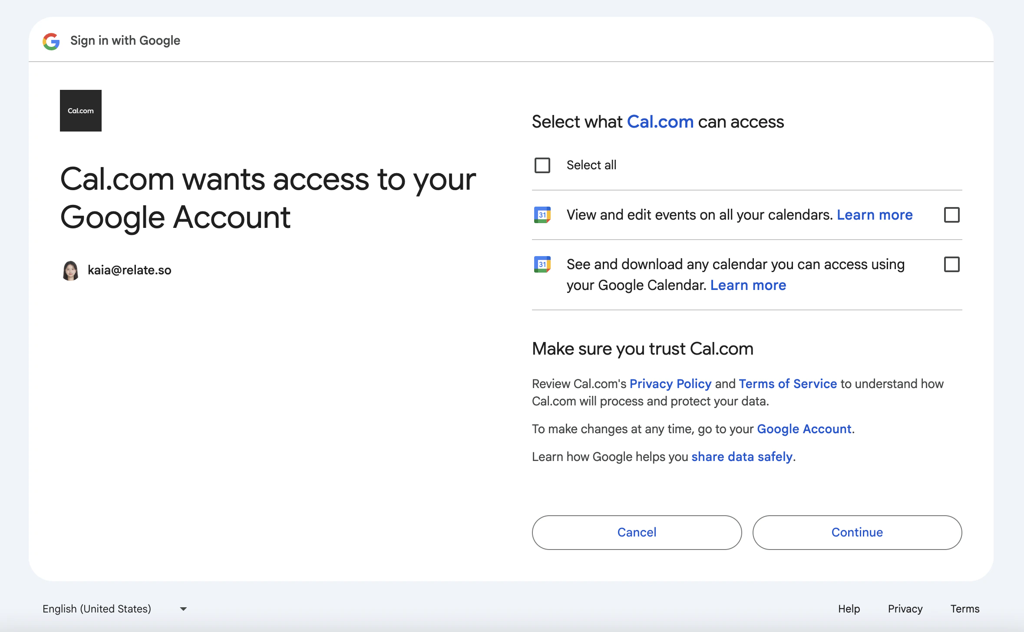The image size is (1024, 632).
Task: Open the Google Account link
Action: 804,429
